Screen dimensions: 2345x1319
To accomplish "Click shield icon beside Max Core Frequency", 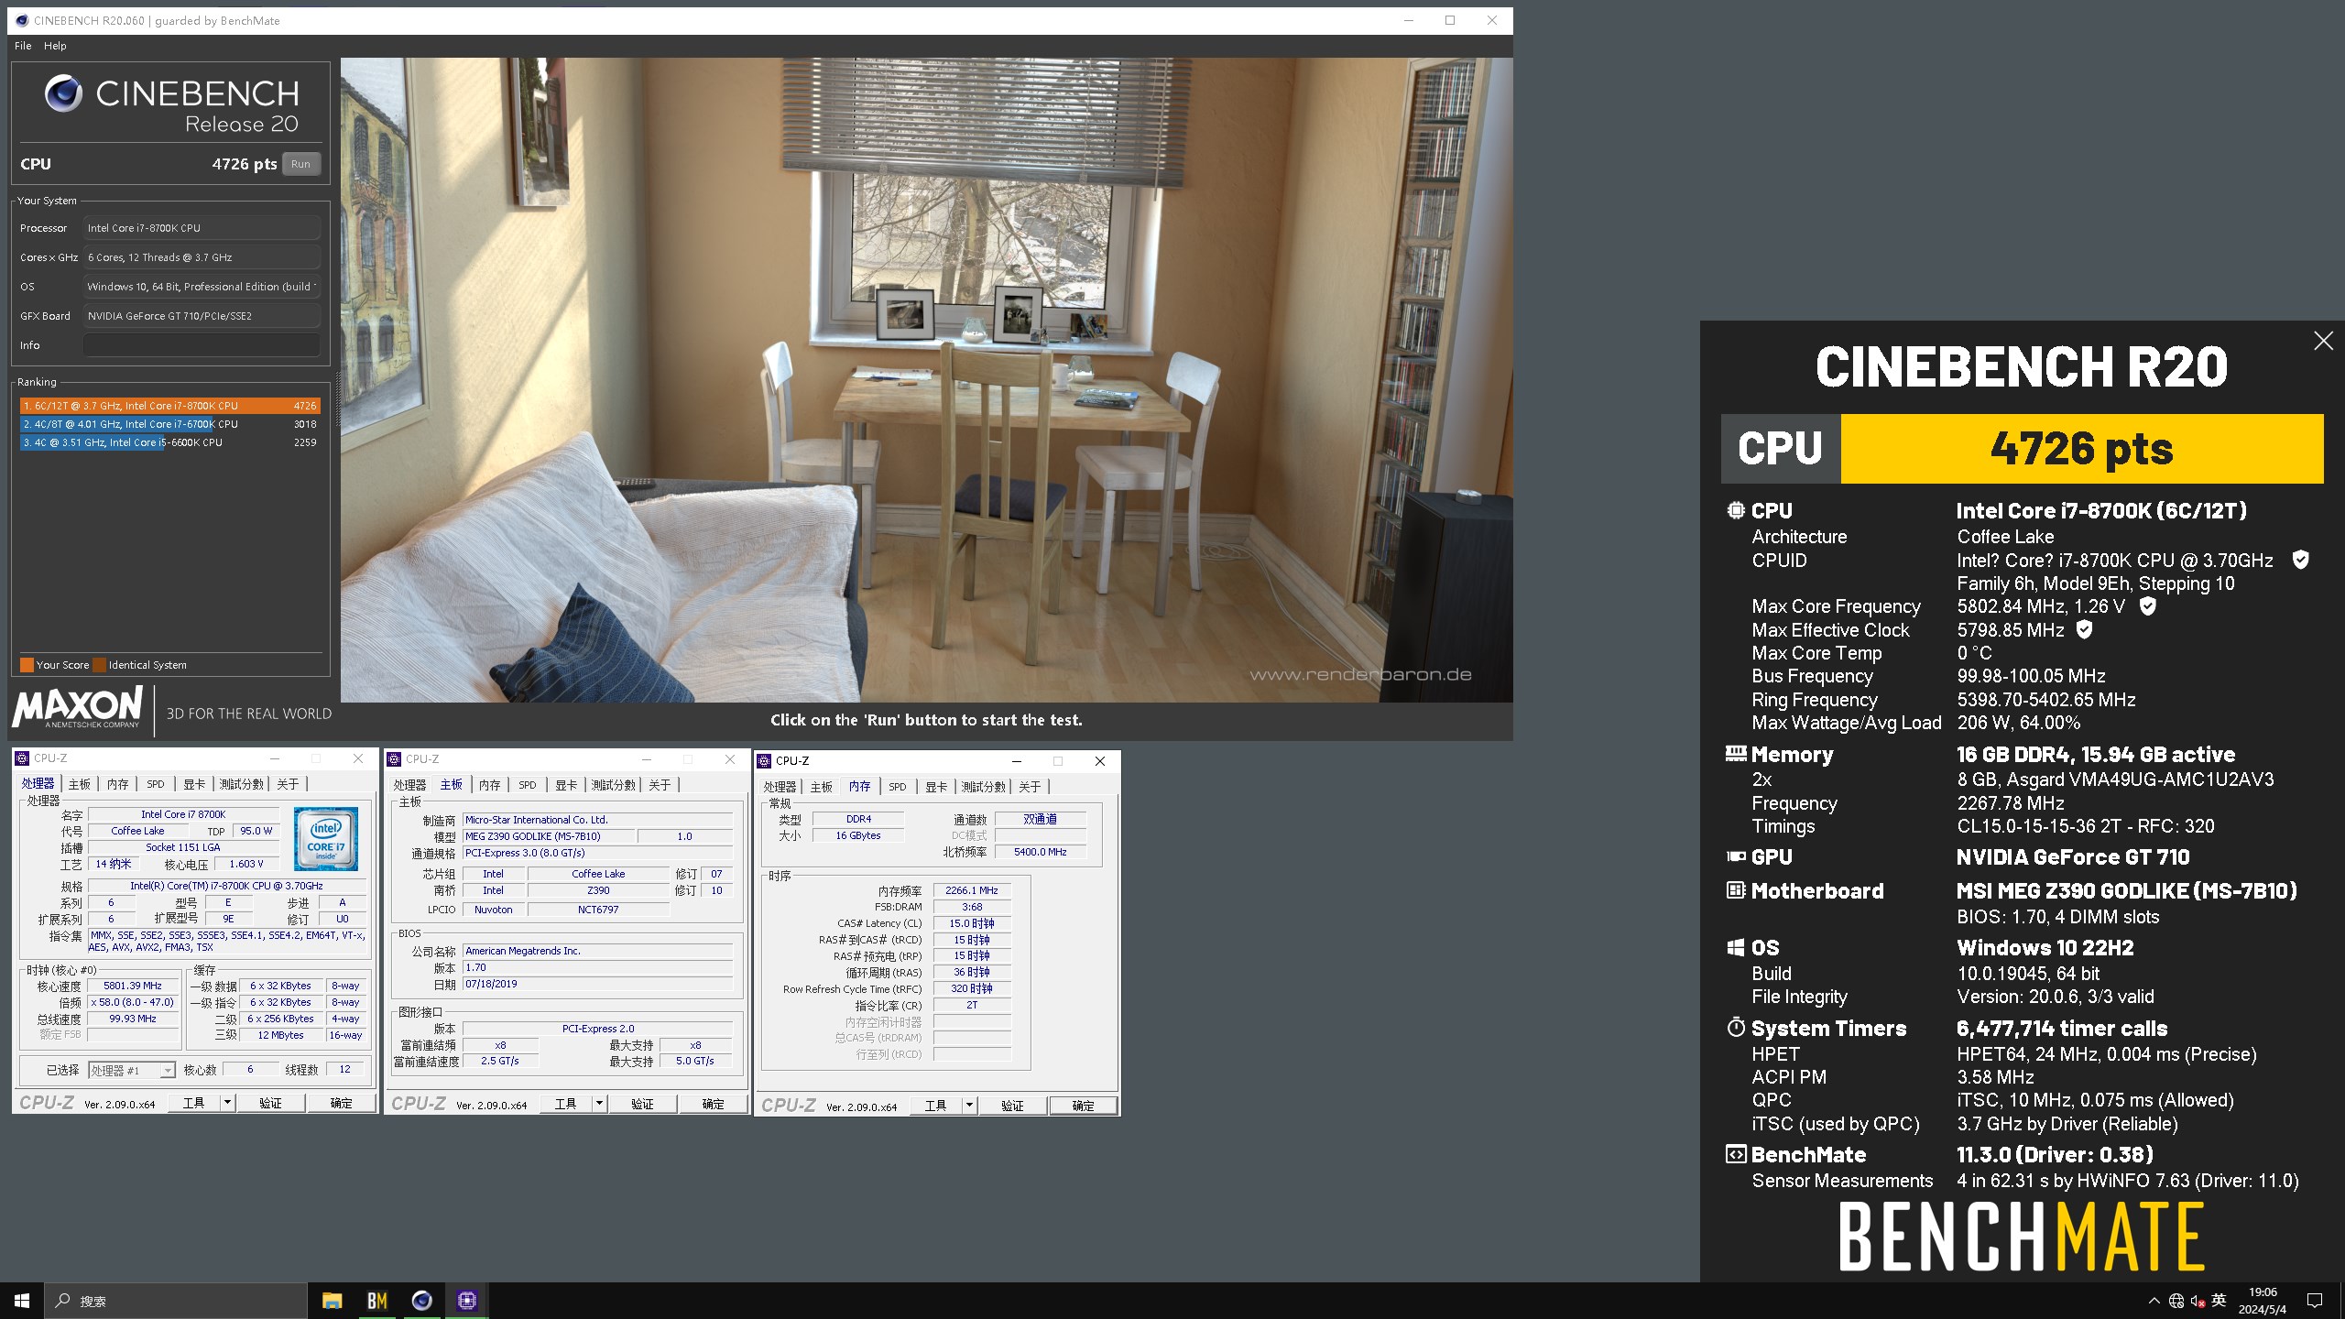I will coord(2147,605).
